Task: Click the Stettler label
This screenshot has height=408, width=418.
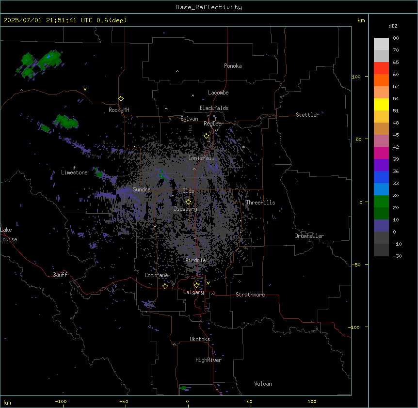Action: point(307,115)
